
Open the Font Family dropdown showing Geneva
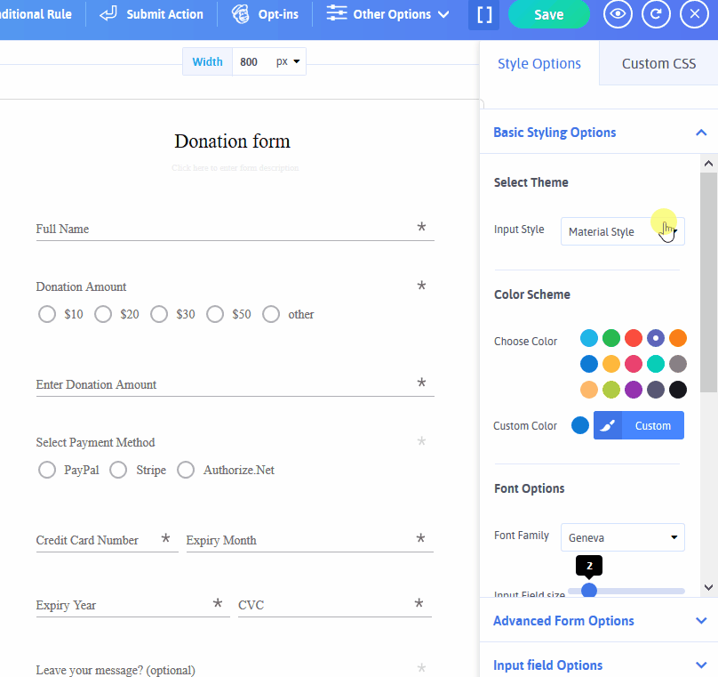click(622, 537)
